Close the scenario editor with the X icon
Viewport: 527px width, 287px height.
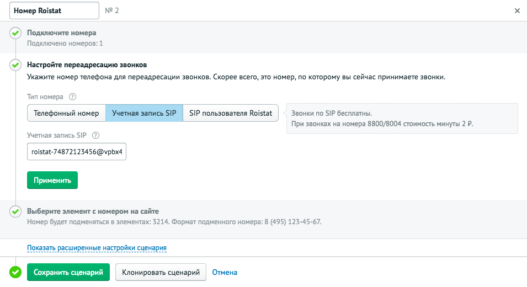[517, 10]
